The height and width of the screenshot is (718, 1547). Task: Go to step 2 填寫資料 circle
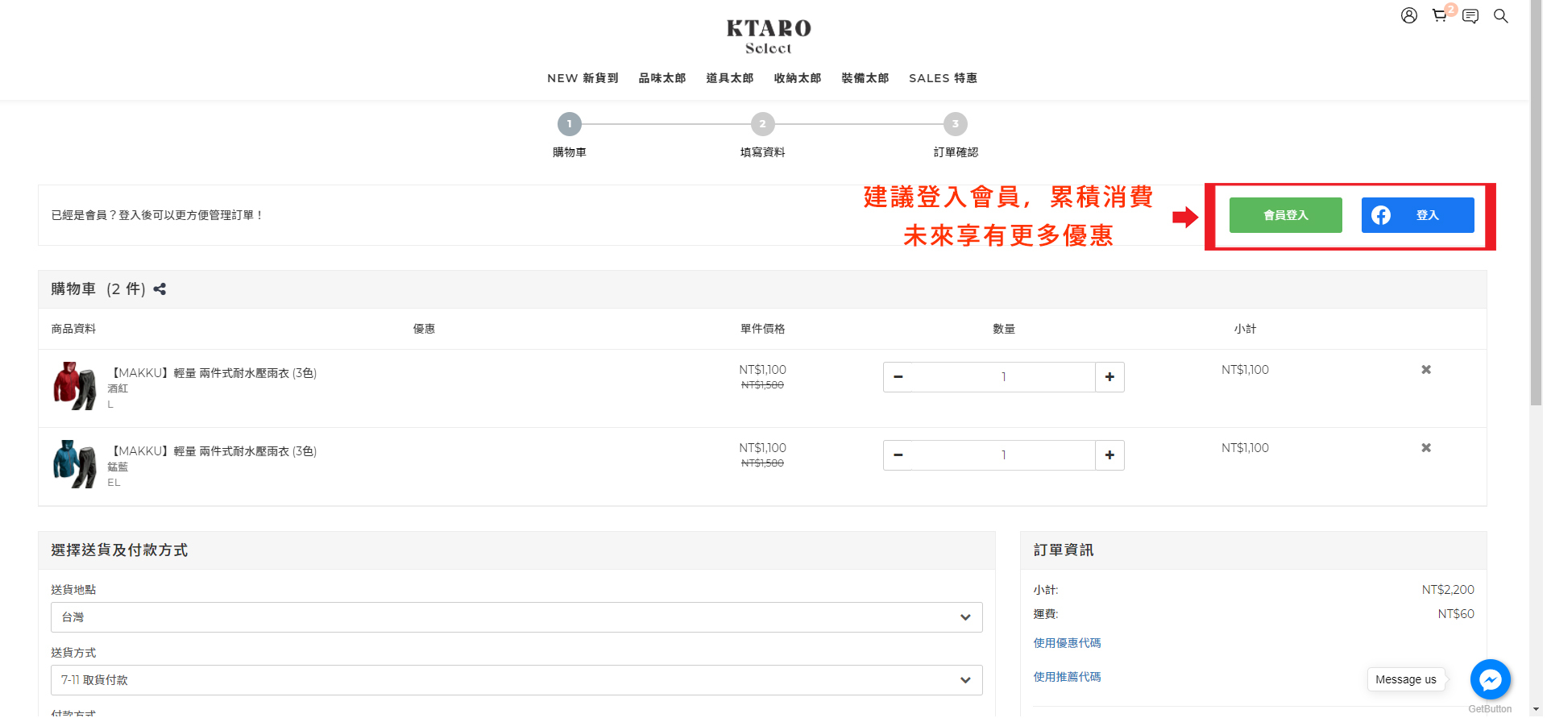[x=762, y=124]
